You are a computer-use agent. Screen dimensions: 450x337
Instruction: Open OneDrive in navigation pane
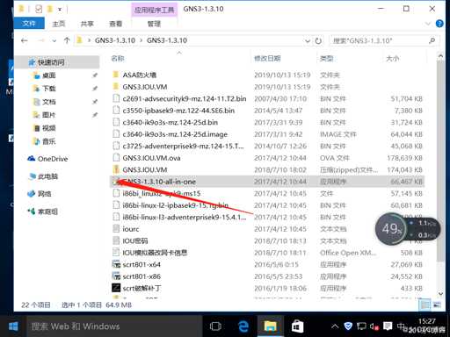pos(53,159)
